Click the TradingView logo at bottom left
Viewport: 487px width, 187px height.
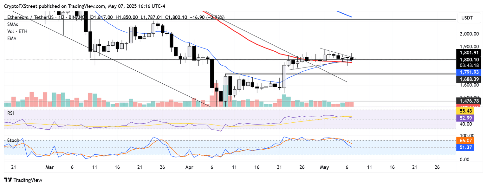click(23, 180)
